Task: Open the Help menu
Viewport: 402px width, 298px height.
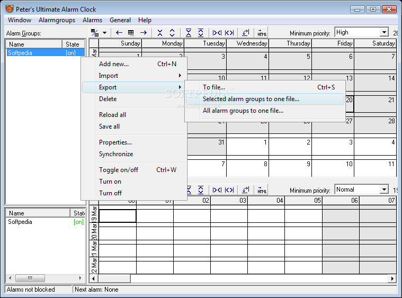Action: [145, 20]
